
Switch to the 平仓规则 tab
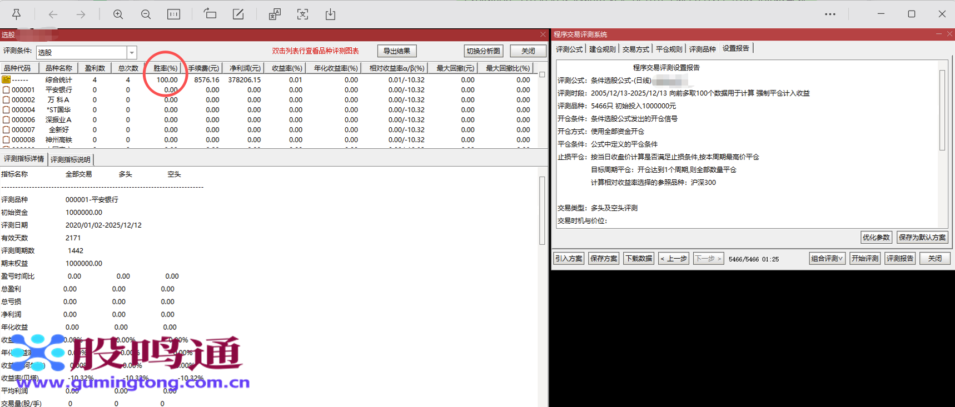click(669, 49)
